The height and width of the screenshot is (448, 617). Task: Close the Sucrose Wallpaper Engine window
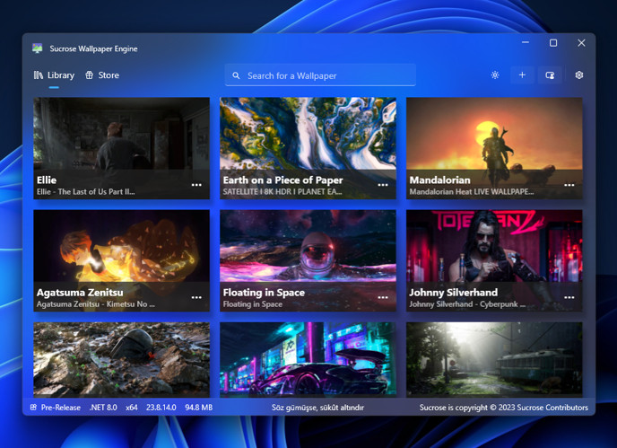coord(581,42)
